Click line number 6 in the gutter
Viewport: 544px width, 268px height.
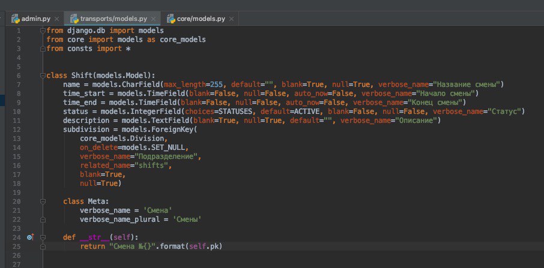(19, 76)
